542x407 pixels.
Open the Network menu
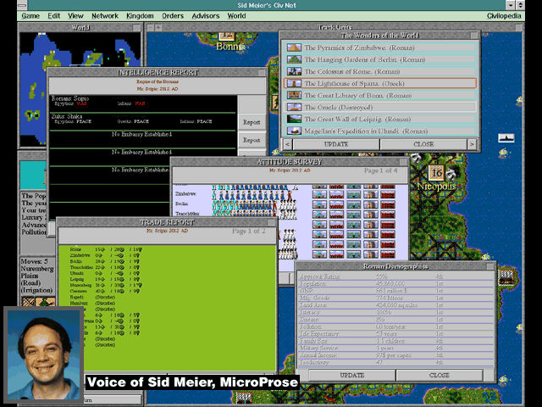tap(105, 16)
